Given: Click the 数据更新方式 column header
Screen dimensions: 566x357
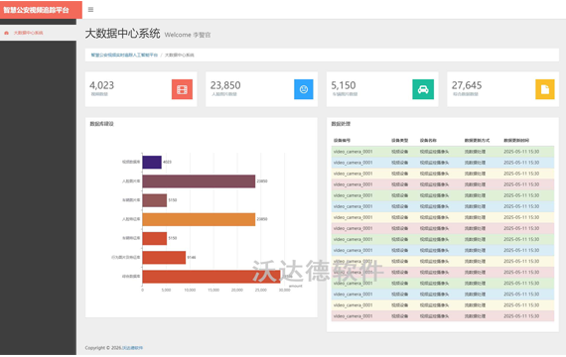Looking at the screenshot, I should pos(477,140).
